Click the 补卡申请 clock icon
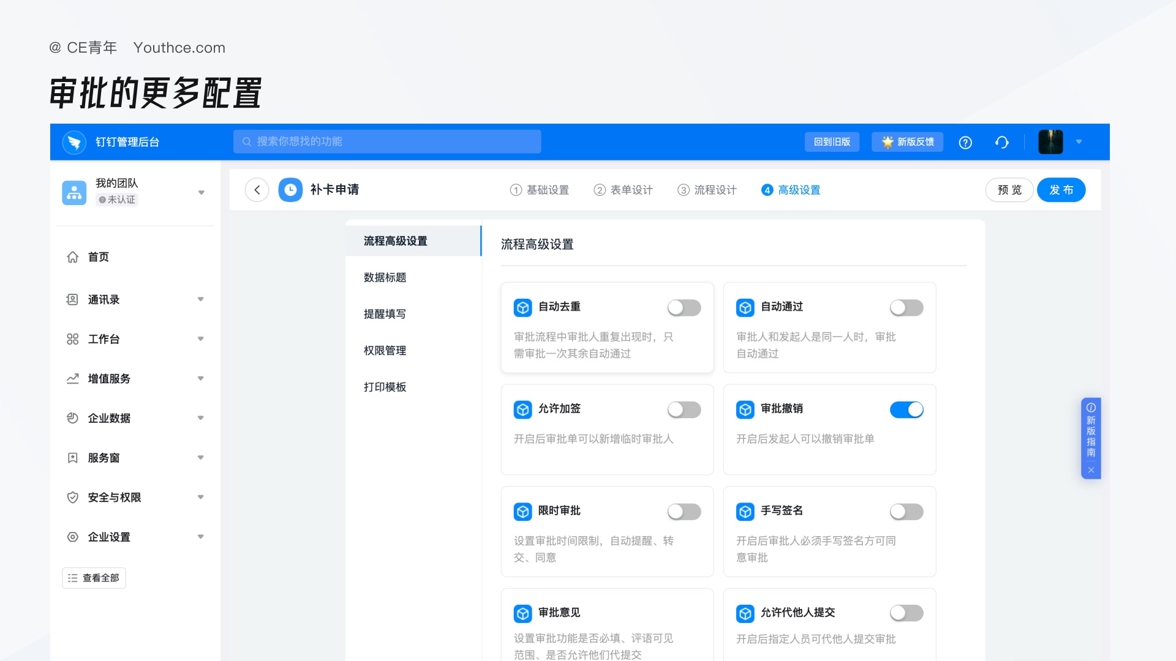Image resolution: width=1176 pixels, height=661 pixels. tap(290, 190)
